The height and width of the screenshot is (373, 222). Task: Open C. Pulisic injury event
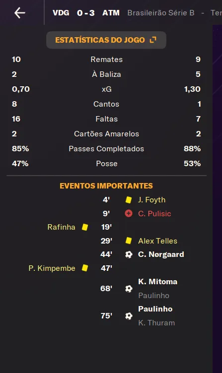(154, 214)
